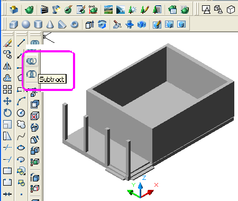The width and height of the screenshot is (238, 201).
Task: Select the Mirror tool
Action: point(7,66)
